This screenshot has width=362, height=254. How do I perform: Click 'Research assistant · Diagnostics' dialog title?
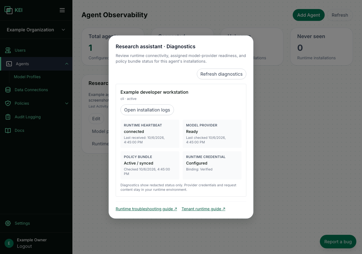156,47
